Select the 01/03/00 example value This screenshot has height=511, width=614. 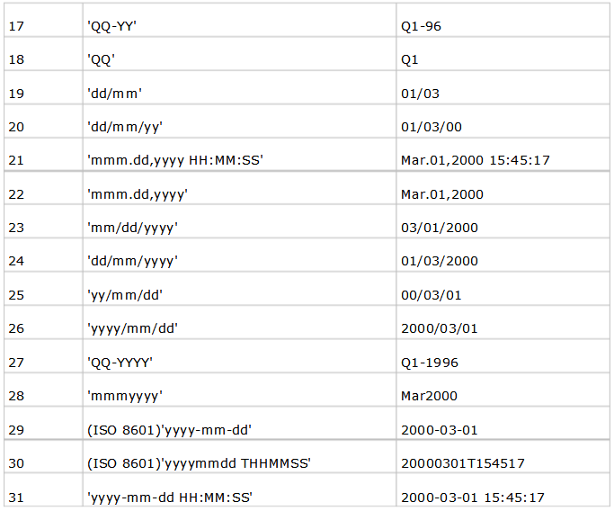click(x=432, y=127)
